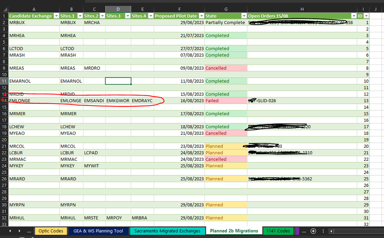384x238 pixels.
Task: Click the MRCHA cell in Sites.2
Action: 94,23
